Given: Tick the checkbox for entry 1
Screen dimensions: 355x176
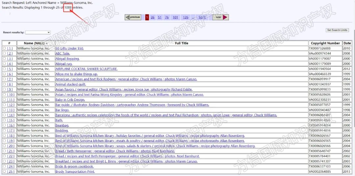Looking at the screenshot, I should pos(4,48).
